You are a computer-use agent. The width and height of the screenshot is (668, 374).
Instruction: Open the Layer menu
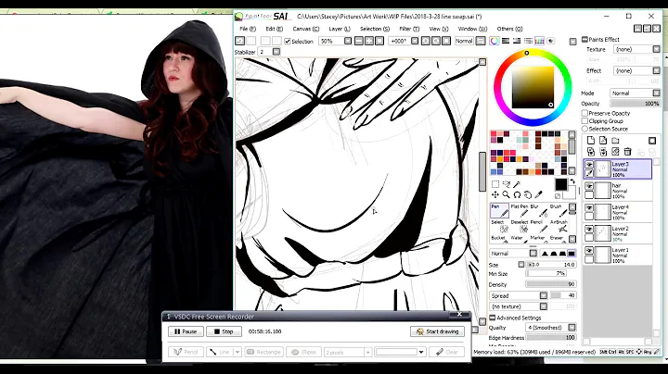340,29
